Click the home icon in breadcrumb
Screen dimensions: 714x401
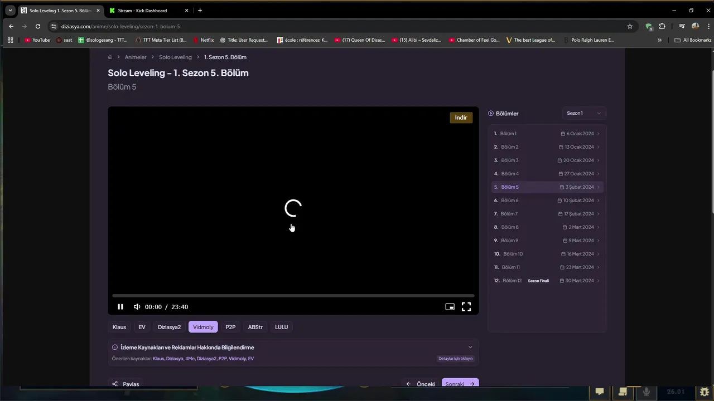110,57
